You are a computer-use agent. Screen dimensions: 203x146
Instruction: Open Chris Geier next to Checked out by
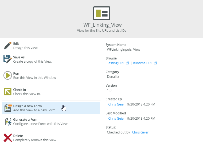140,132
